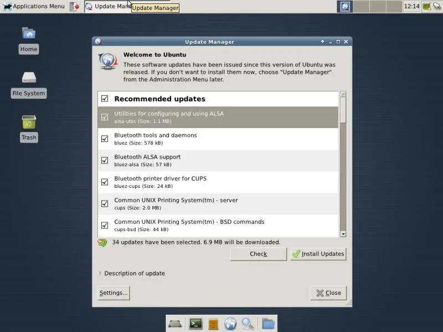This screenshot has height=332, width=443.
Task: Open the green network monitor tray icon
Action: pyautogui.click(x=426, y=6)
